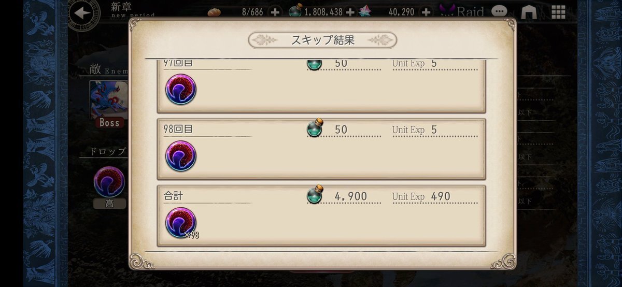This screenshot has width=622, height=287.
Task: Select the drop item in 98回目 row
Action: pos(181,156)
